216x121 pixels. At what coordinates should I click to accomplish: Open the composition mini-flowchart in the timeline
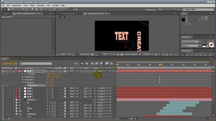tap(76, 64)
